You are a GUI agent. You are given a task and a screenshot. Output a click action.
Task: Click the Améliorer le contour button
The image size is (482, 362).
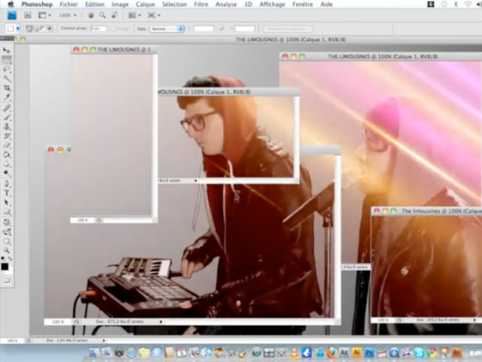coord(287,29)
